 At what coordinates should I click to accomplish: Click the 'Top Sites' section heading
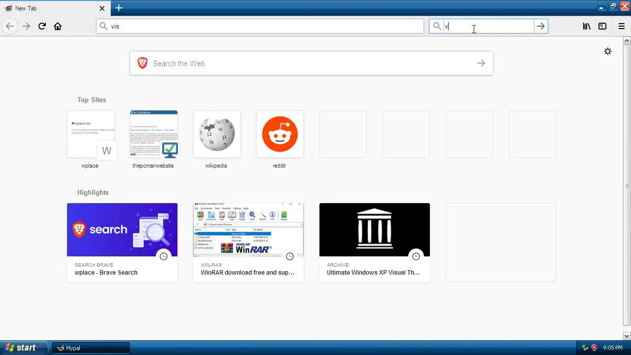tap(92, 100)
